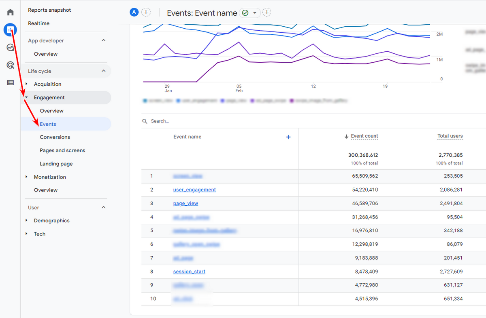Viewport: 486px width, 318px height.
Task: Click the 05 Feb date label on chart
Action: [x=239, y=88]
